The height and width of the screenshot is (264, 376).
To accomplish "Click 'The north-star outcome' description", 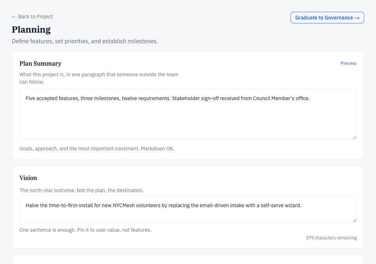I will pyautogui.click(x=82, y=190).
